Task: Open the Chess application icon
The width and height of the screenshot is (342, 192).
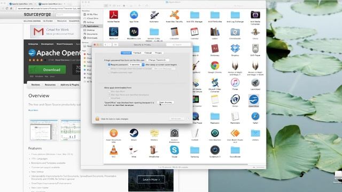Action: tap(255, 32)
